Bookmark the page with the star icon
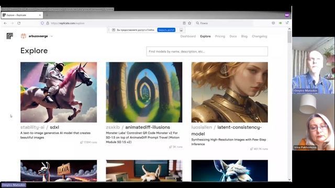Screen dimensions: 335x188 coord(189,23)
